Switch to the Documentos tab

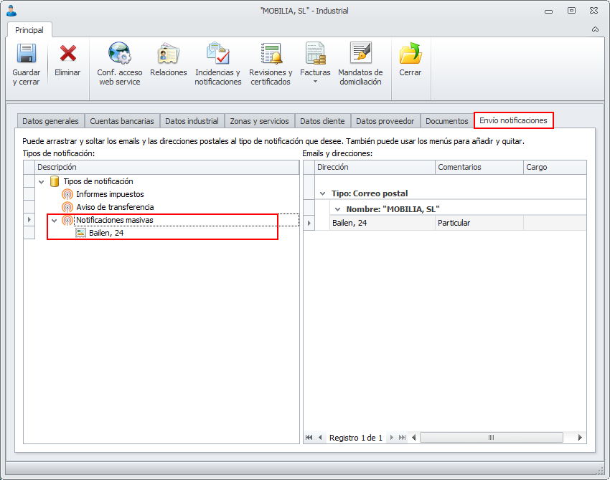pyautogui.click(x=447, y=121)
